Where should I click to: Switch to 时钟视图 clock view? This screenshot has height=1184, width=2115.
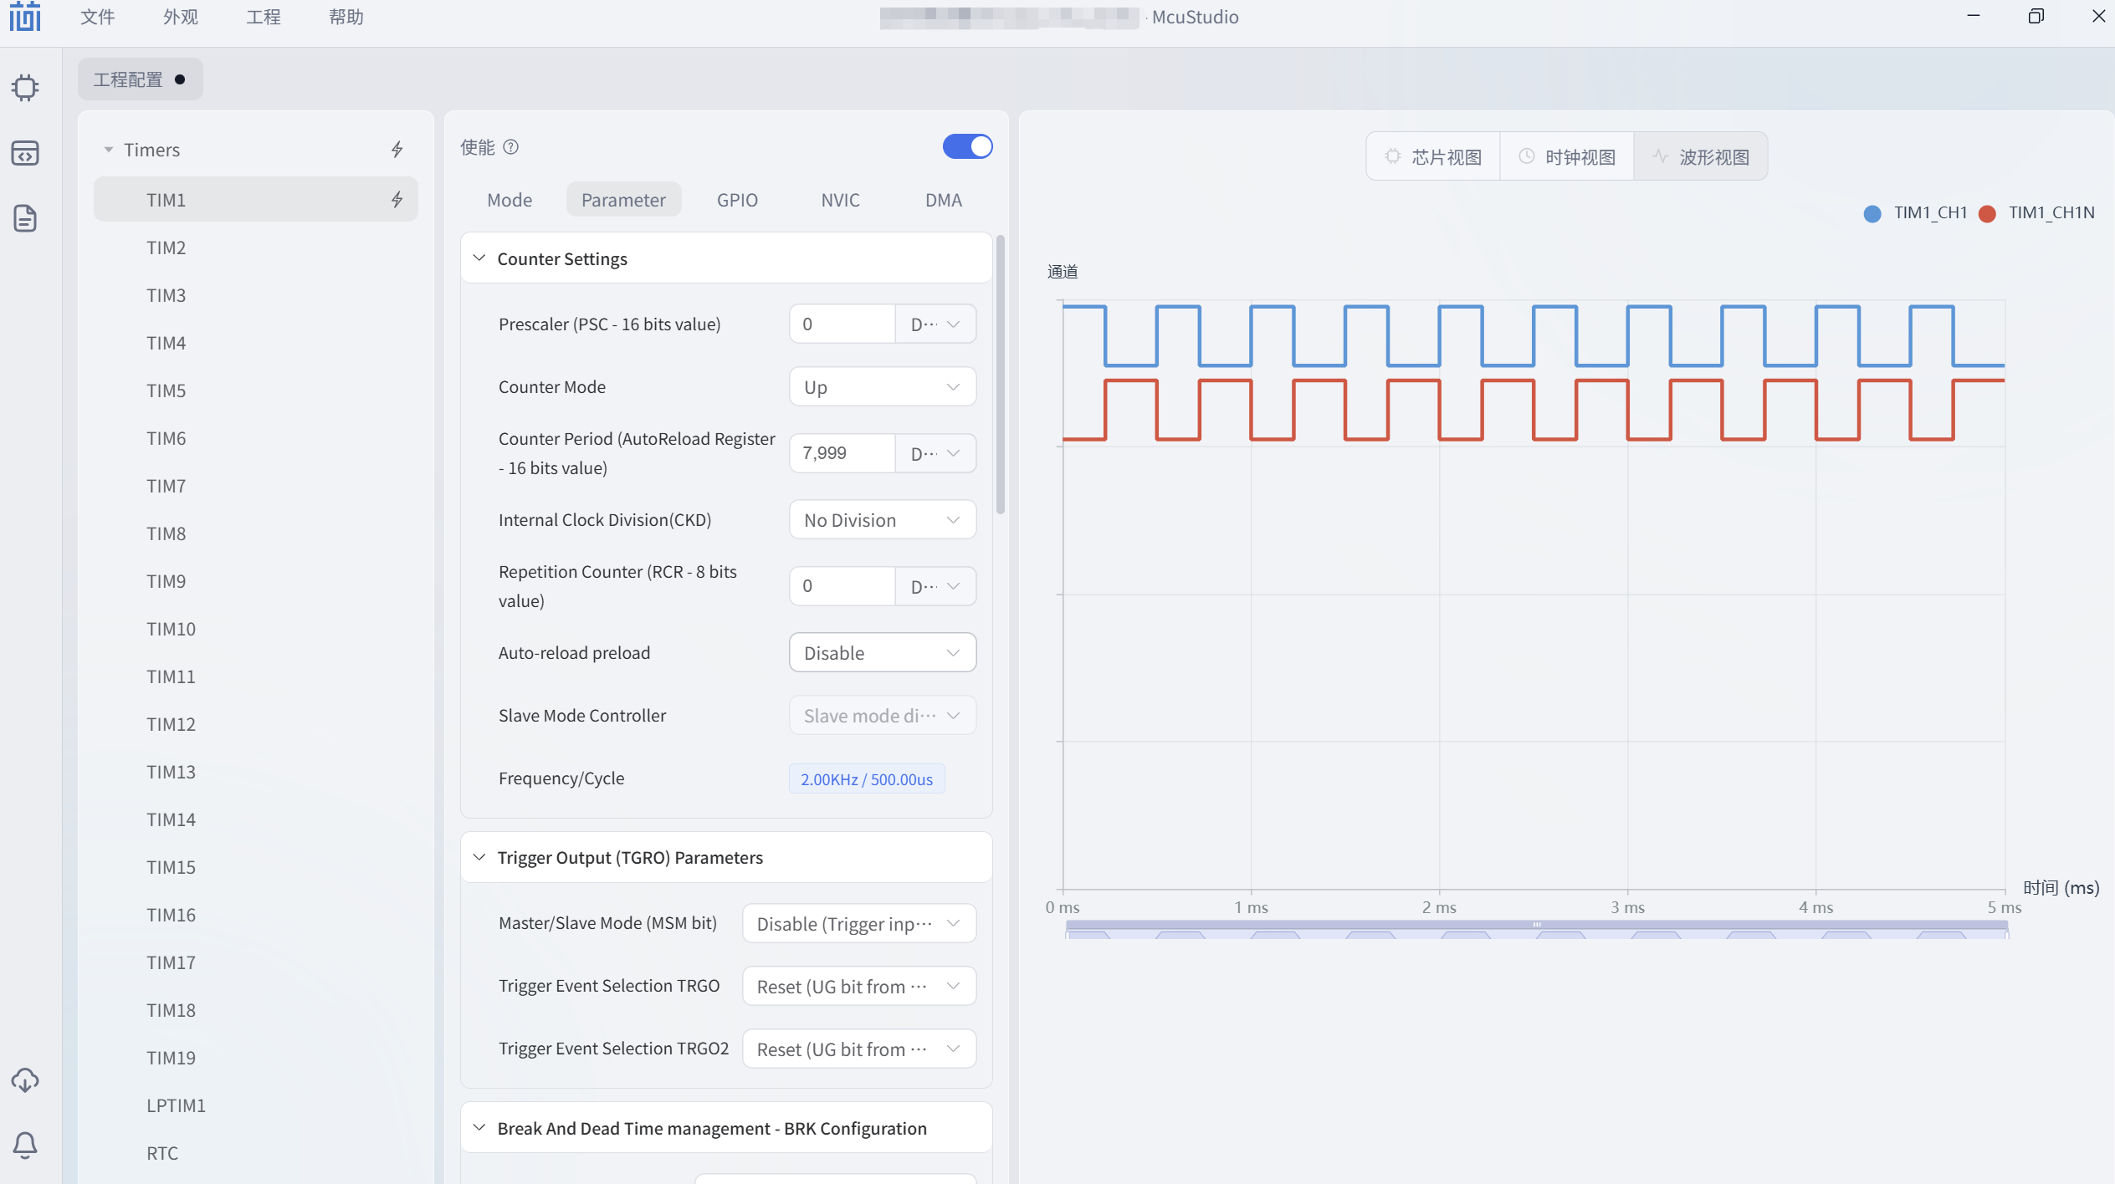(x=1567, y=156)
